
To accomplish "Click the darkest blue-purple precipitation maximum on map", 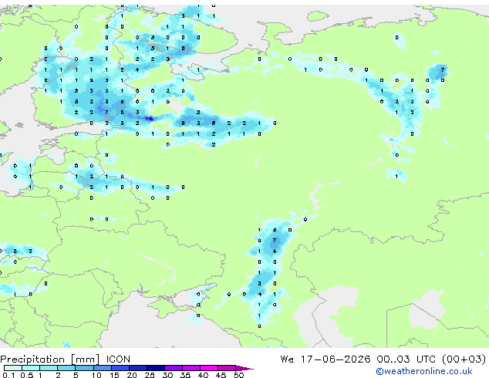I will 150,119.
